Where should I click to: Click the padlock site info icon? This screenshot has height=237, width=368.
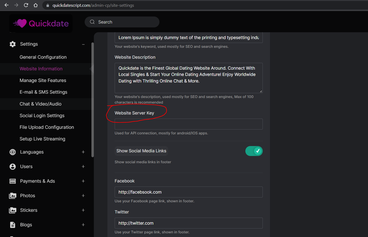point(48,5)
